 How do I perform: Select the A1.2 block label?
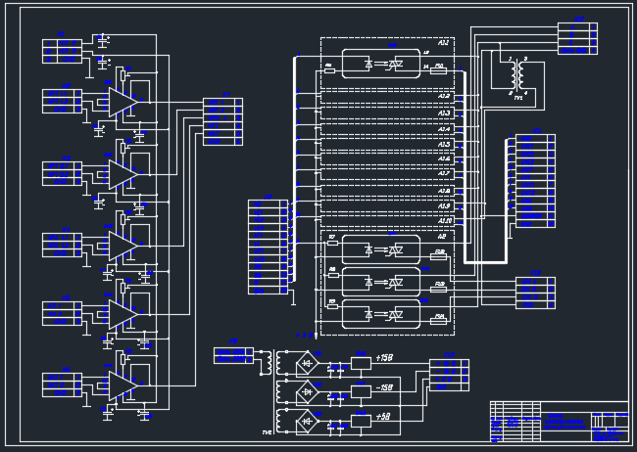click(444, 96)
